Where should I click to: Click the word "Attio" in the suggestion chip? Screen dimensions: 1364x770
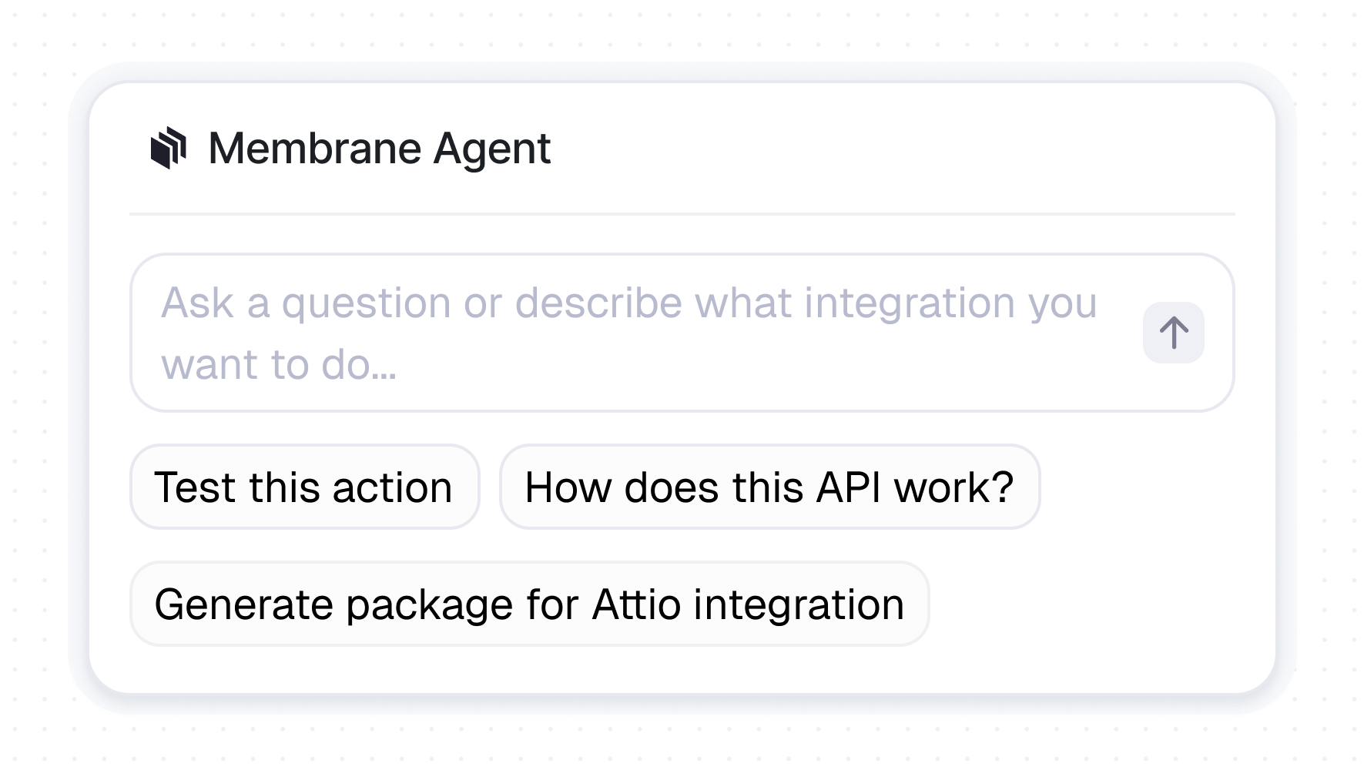(x=636, y=604)
